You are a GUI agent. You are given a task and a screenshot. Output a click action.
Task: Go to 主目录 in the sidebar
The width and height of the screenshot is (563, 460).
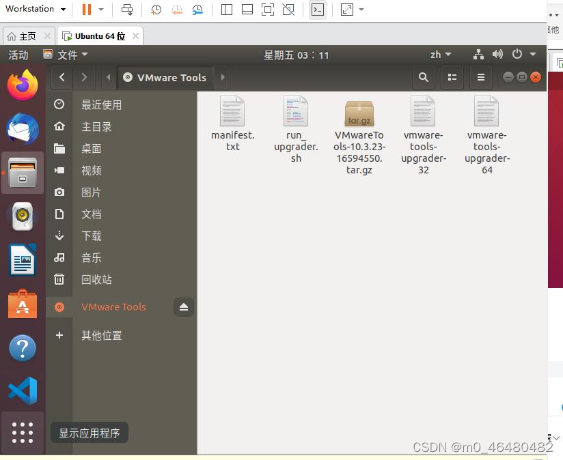[x=122, y=126]
